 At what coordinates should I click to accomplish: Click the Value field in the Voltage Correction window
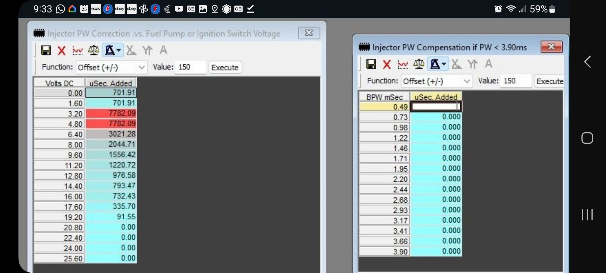point(191,67)
